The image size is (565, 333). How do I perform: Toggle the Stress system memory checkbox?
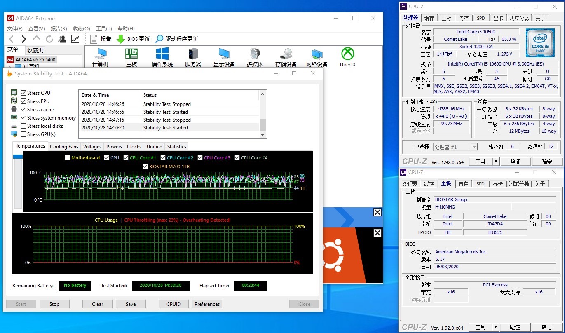pos(23,118)
